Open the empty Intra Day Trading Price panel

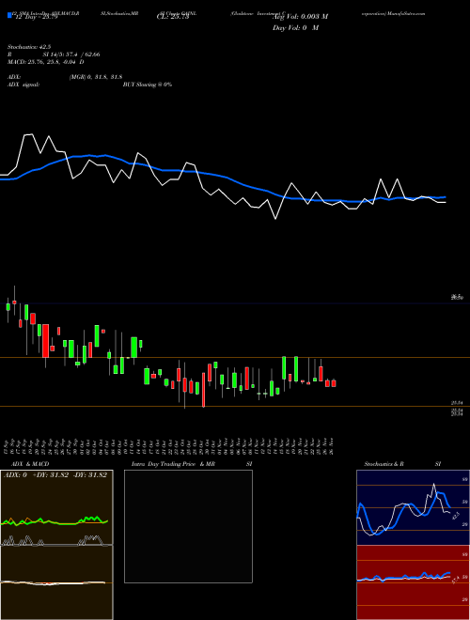pyautogui.click(x=188, y=526)
